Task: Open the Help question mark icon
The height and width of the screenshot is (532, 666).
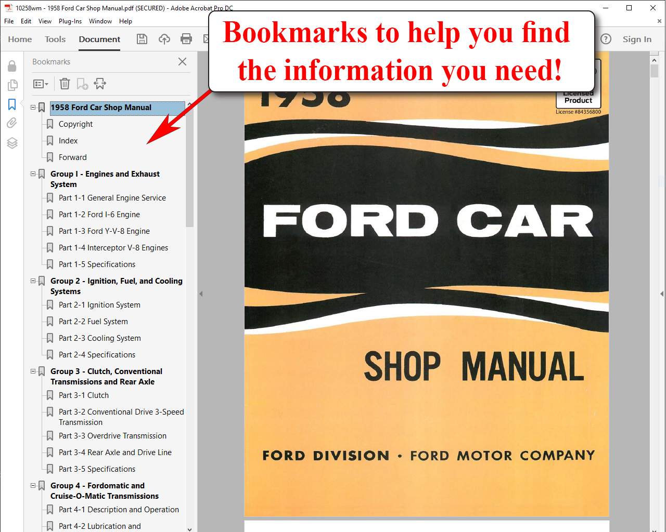Action: click(606, 39)
